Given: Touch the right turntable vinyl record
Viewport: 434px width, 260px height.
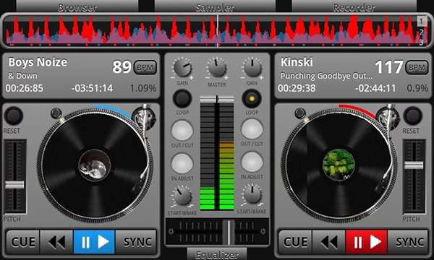Looking at the screenshot, I should coord(339,165).
